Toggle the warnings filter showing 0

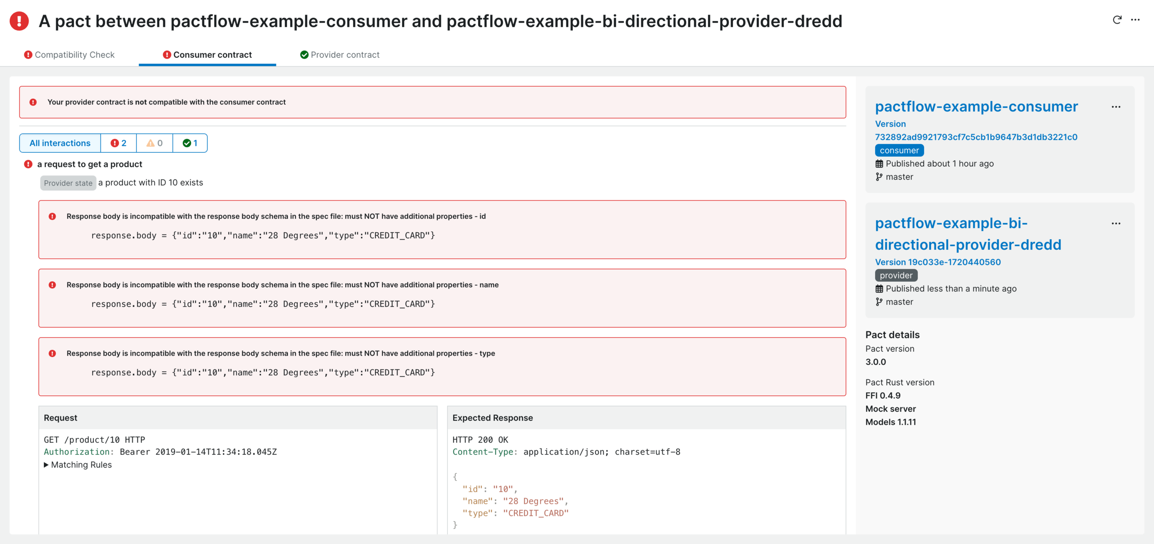[x=154, y=143]
